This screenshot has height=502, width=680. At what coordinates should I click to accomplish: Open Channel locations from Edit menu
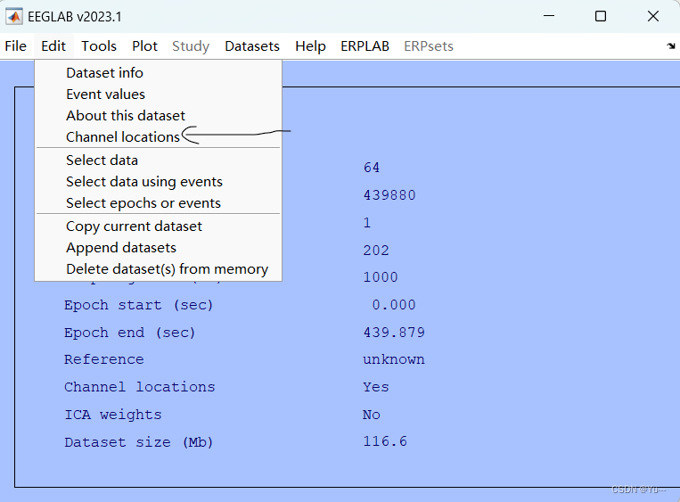click(159, 136)
